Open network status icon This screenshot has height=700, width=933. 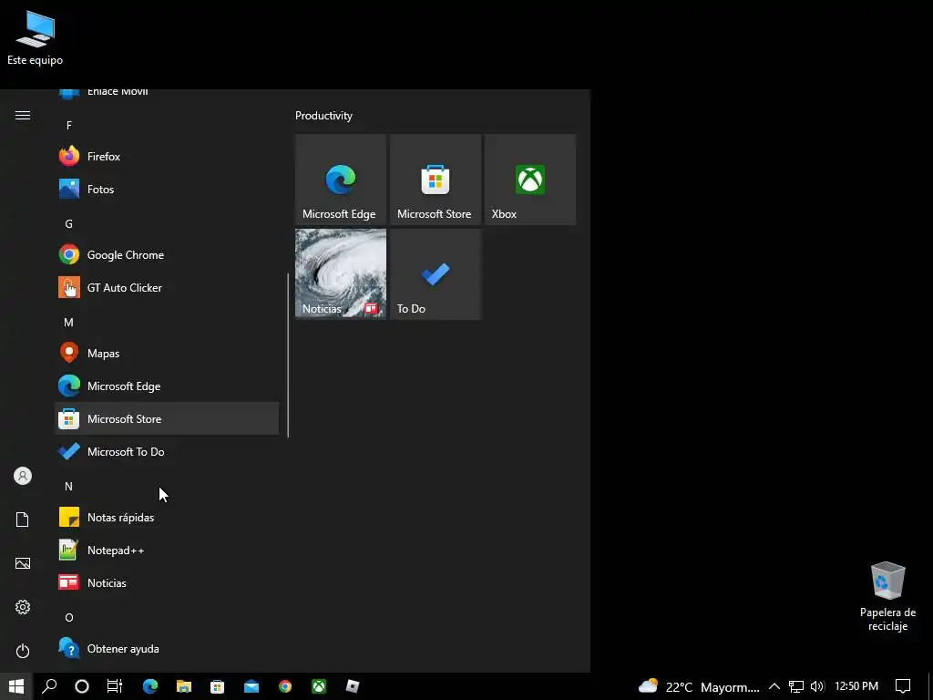(795, 687)
